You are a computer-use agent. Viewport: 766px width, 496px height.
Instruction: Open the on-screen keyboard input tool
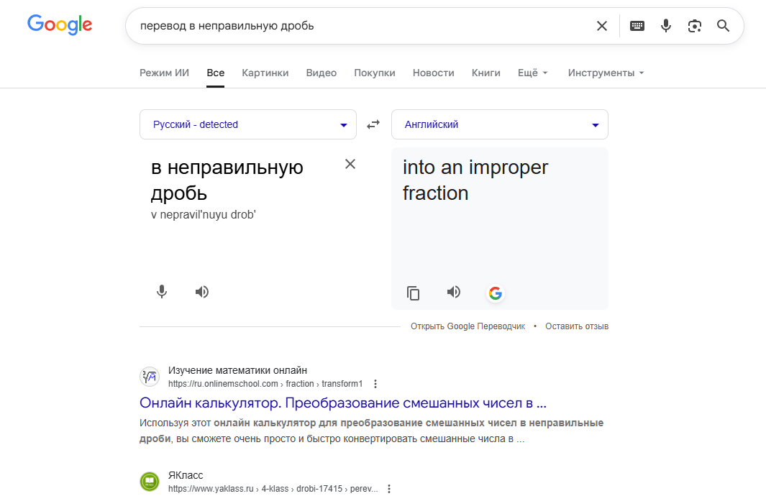point(637,26)
